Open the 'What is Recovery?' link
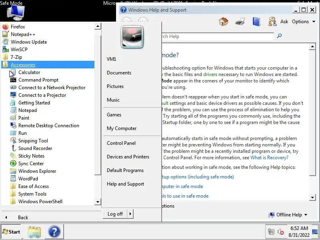This screenshot has height=240, width=320. pyautogui.click(x=269, y=158)
